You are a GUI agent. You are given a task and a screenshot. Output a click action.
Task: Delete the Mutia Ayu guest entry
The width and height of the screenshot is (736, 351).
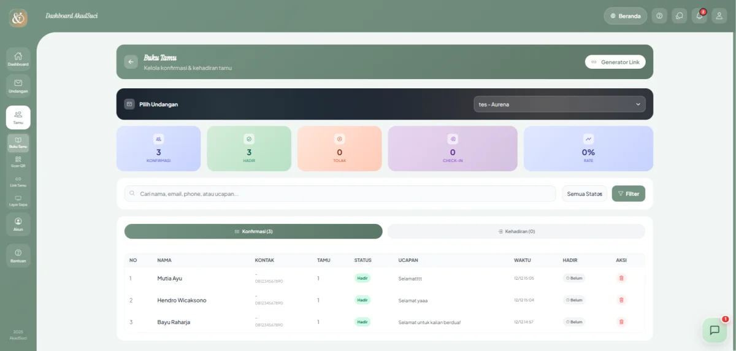coord(621,278)
